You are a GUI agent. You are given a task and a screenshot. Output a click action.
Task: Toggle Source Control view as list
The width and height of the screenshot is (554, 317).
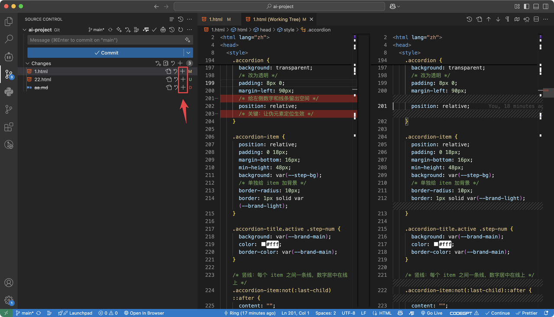click(x=172, y=19)
